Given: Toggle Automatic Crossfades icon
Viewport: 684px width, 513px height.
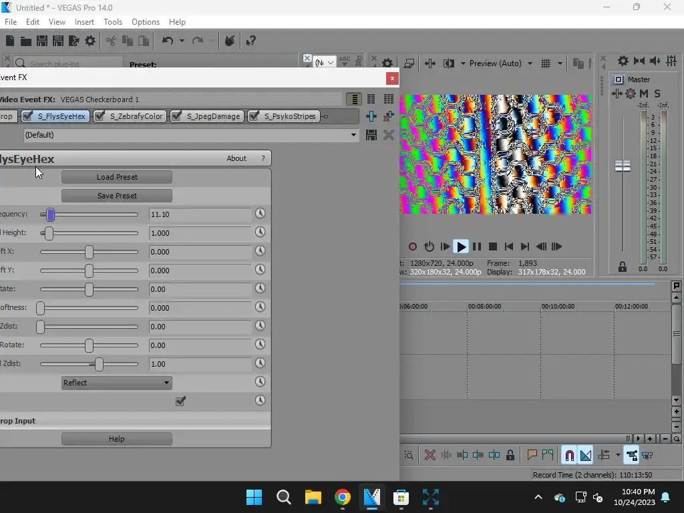Looking at the screenshot, I should pyautogui.click(x=586, y=456).
